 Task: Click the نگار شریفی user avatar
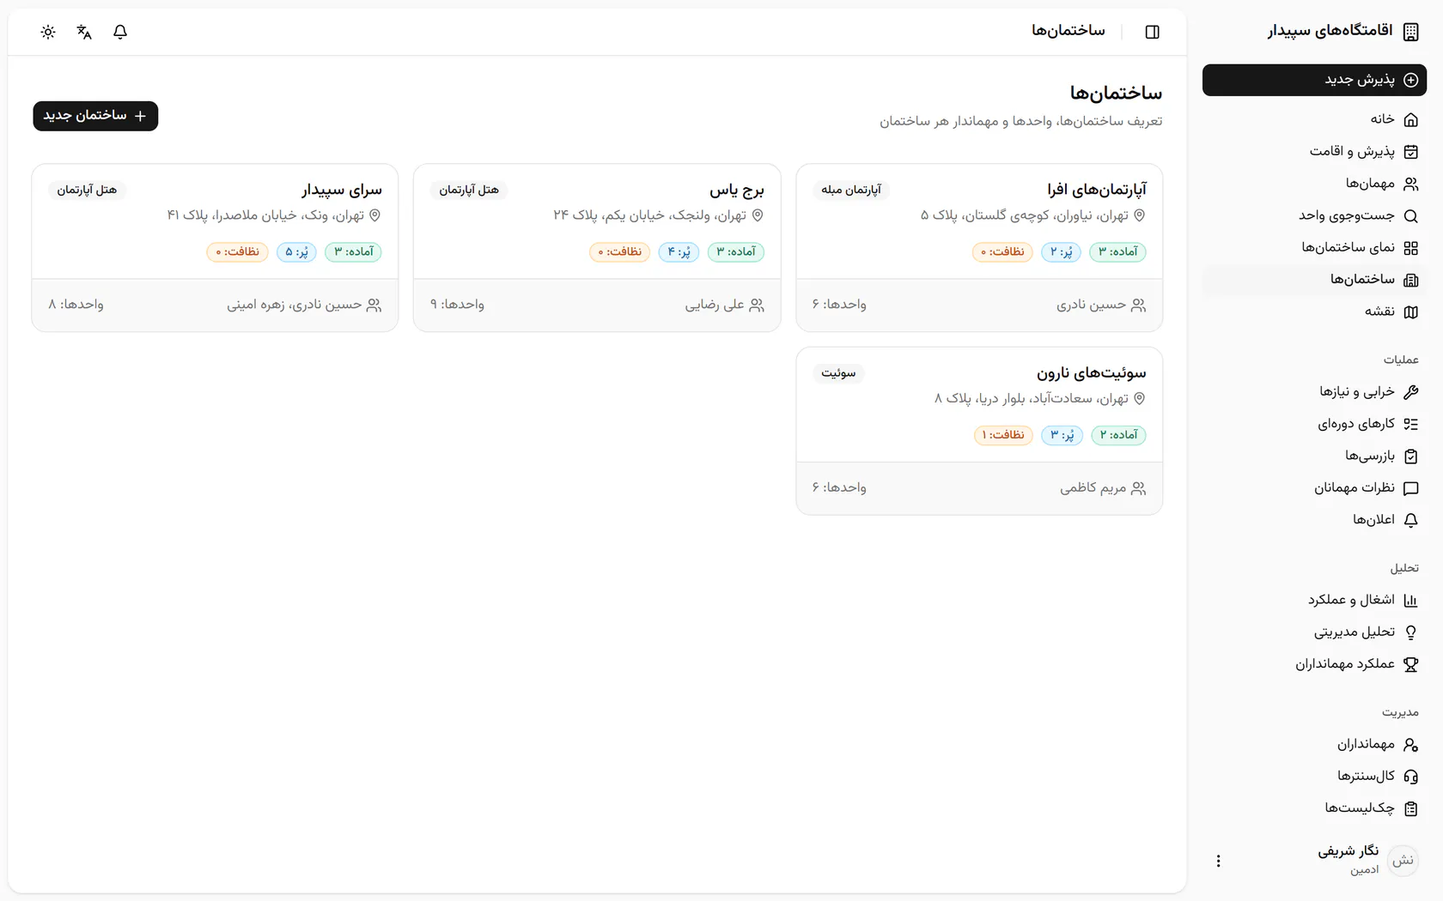coord(1403,861)
